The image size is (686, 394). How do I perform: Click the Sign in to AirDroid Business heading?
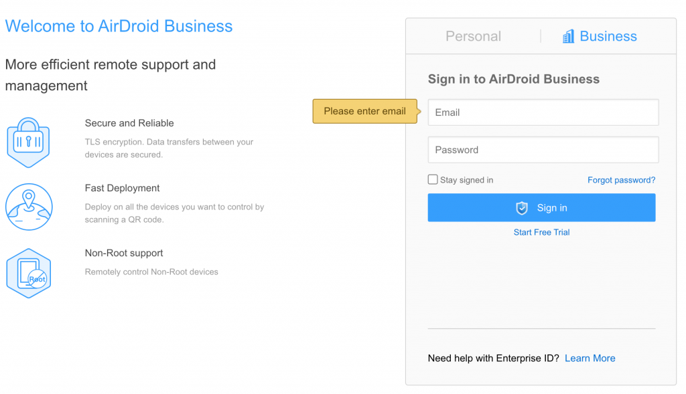[x=514, y=79]
